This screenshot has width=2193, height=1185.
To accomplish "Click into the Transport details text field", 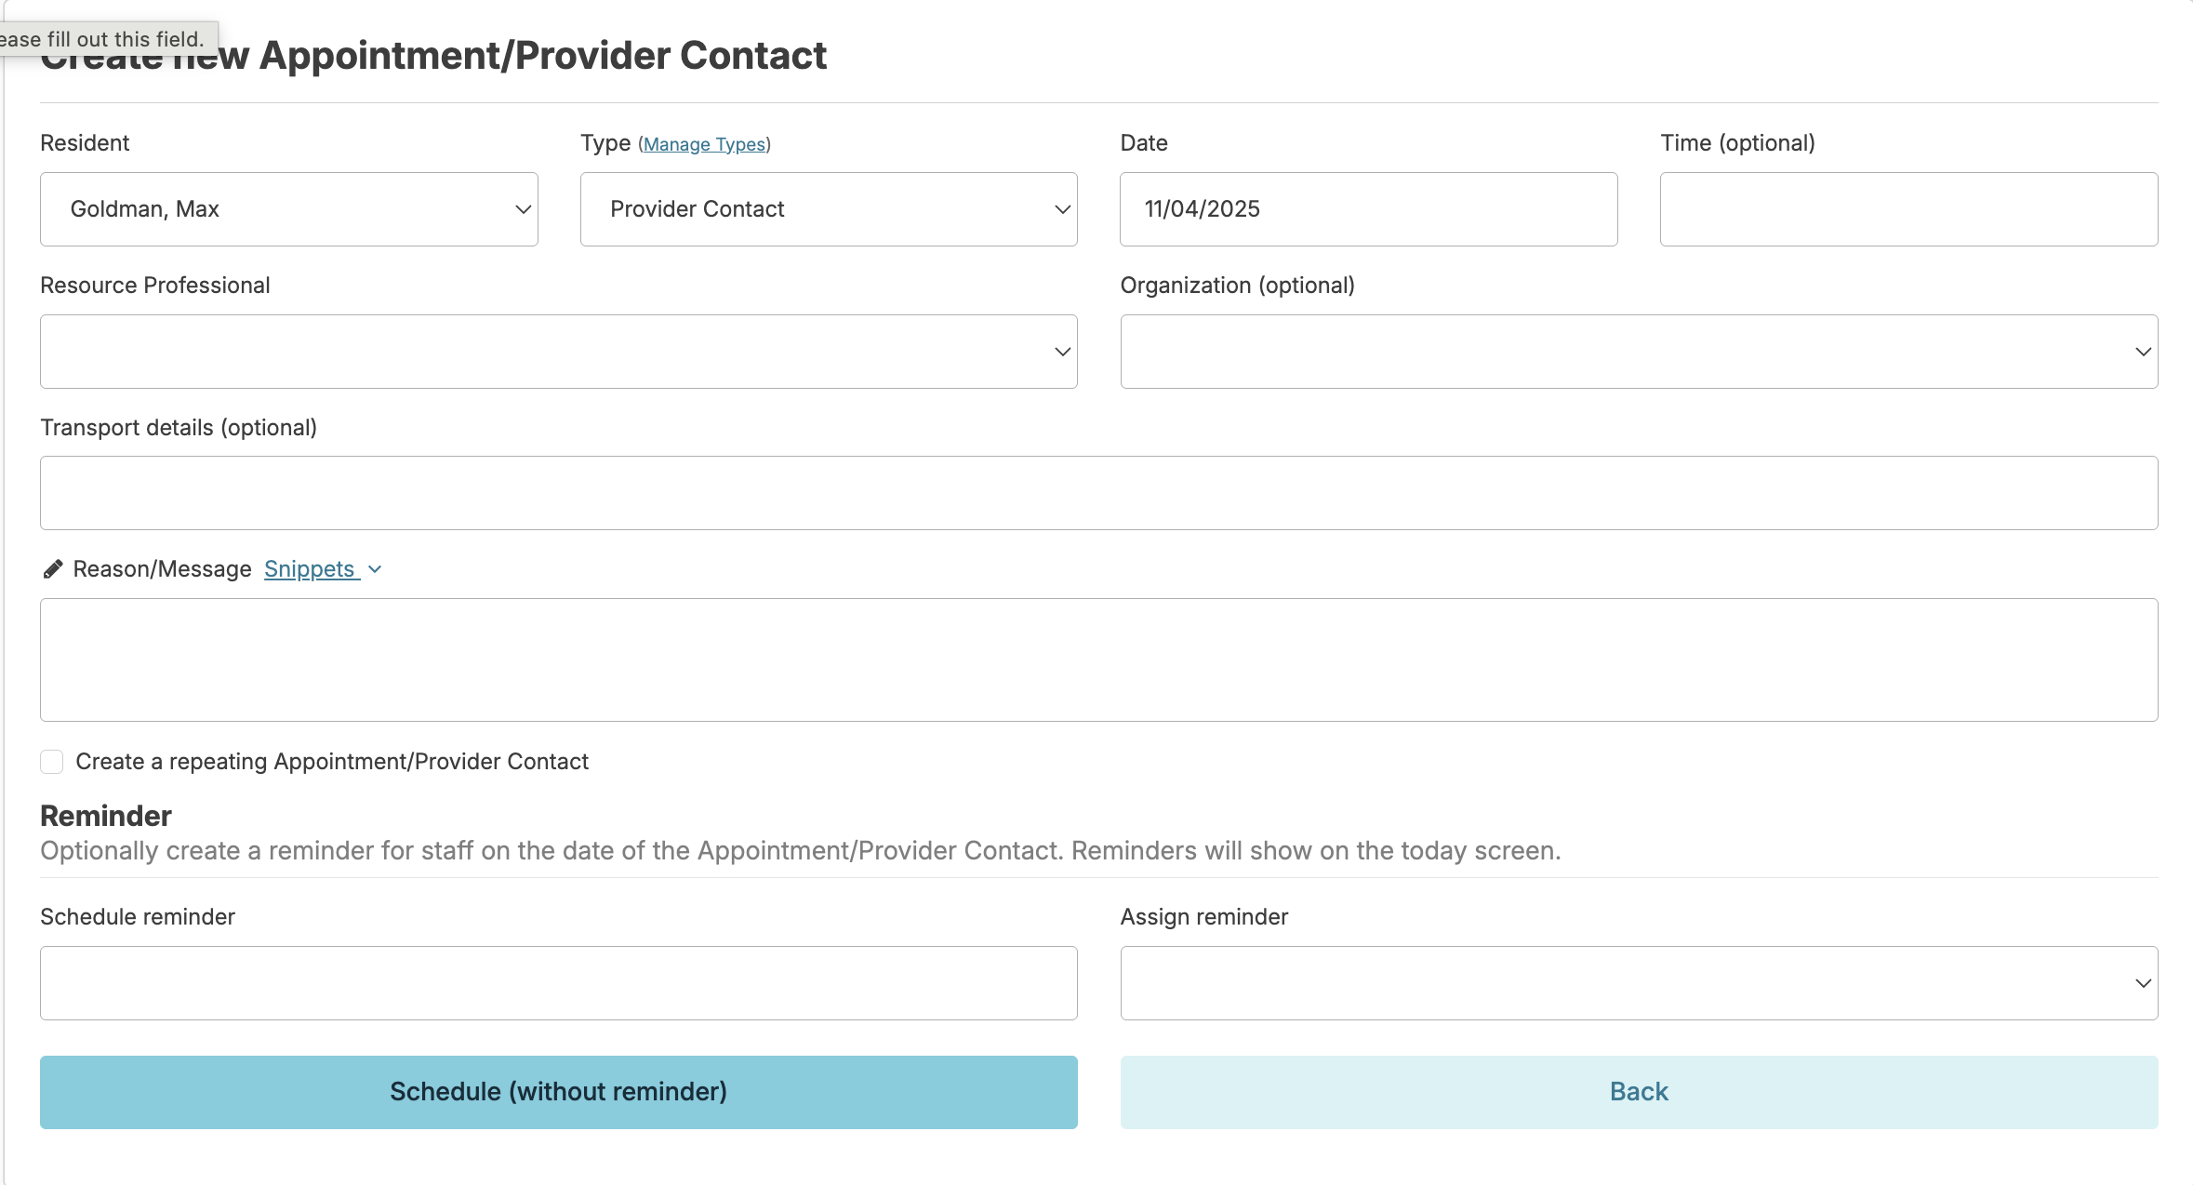I will (x=1098, y=493).
